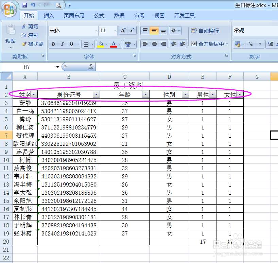Open the 年龄 filter dropdown
Viewport: 278px width, 263px height.
click(145, 94)
